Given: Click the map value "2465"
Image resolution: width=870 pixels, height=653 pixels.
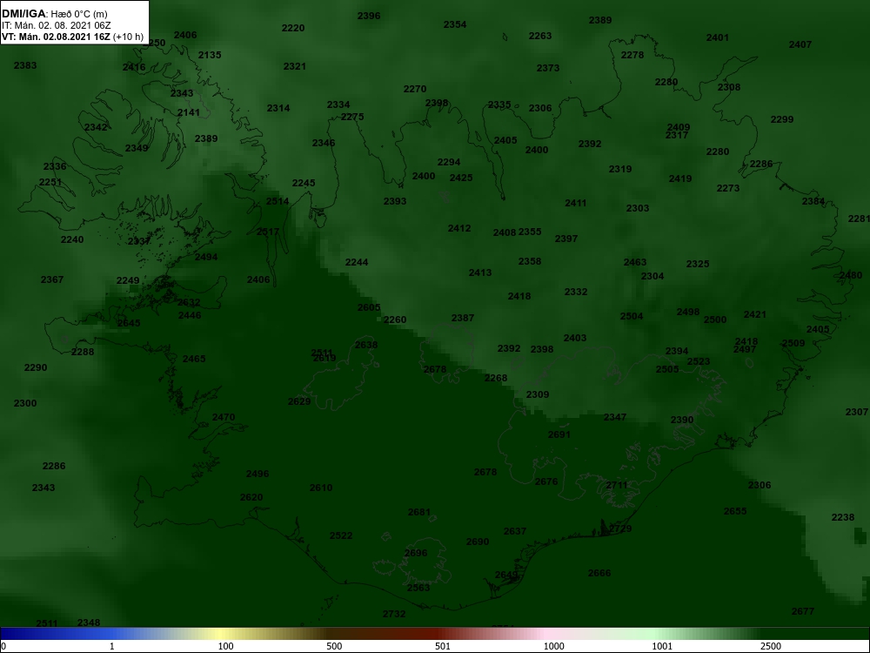Looking at the screenshot, I should 194,359.
